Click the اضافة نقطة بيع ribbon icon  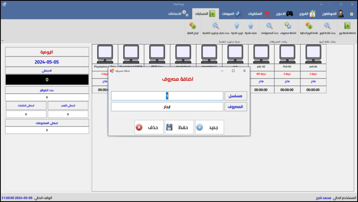tap(347, 26)
